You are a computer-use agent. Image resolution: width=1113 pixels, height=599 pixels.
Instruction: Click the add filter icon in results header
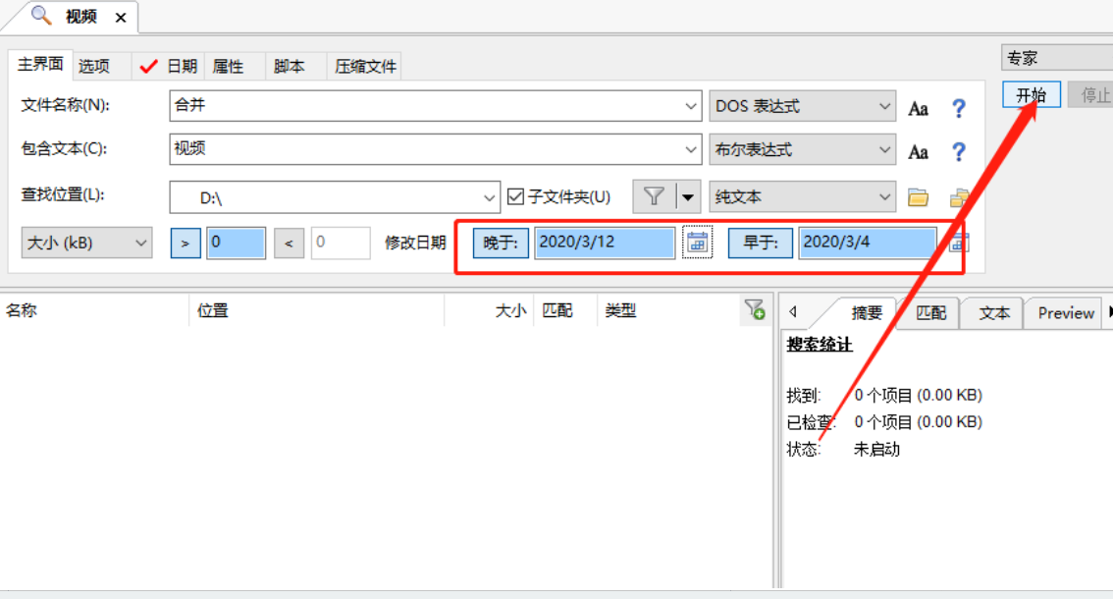[x=755, y=309]
